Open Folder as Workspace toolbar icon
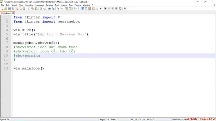Screen dimensions: 216x121 click(97, 8)
